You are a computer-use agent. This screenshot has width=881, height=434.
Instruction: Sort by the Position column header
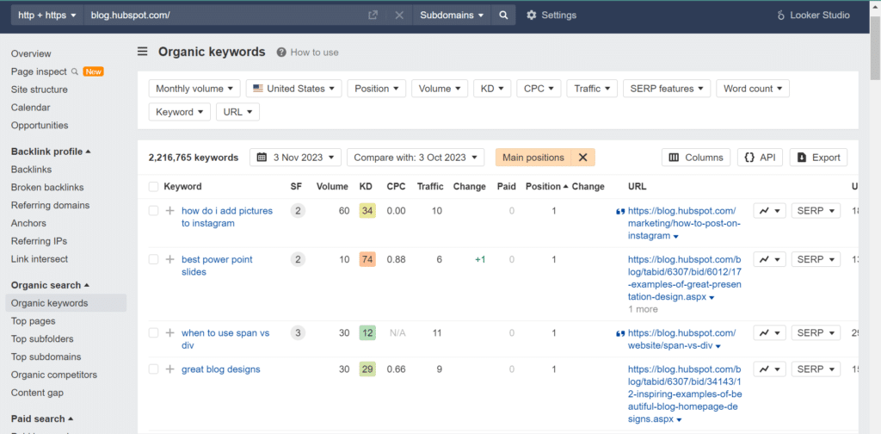coord(546,187)
